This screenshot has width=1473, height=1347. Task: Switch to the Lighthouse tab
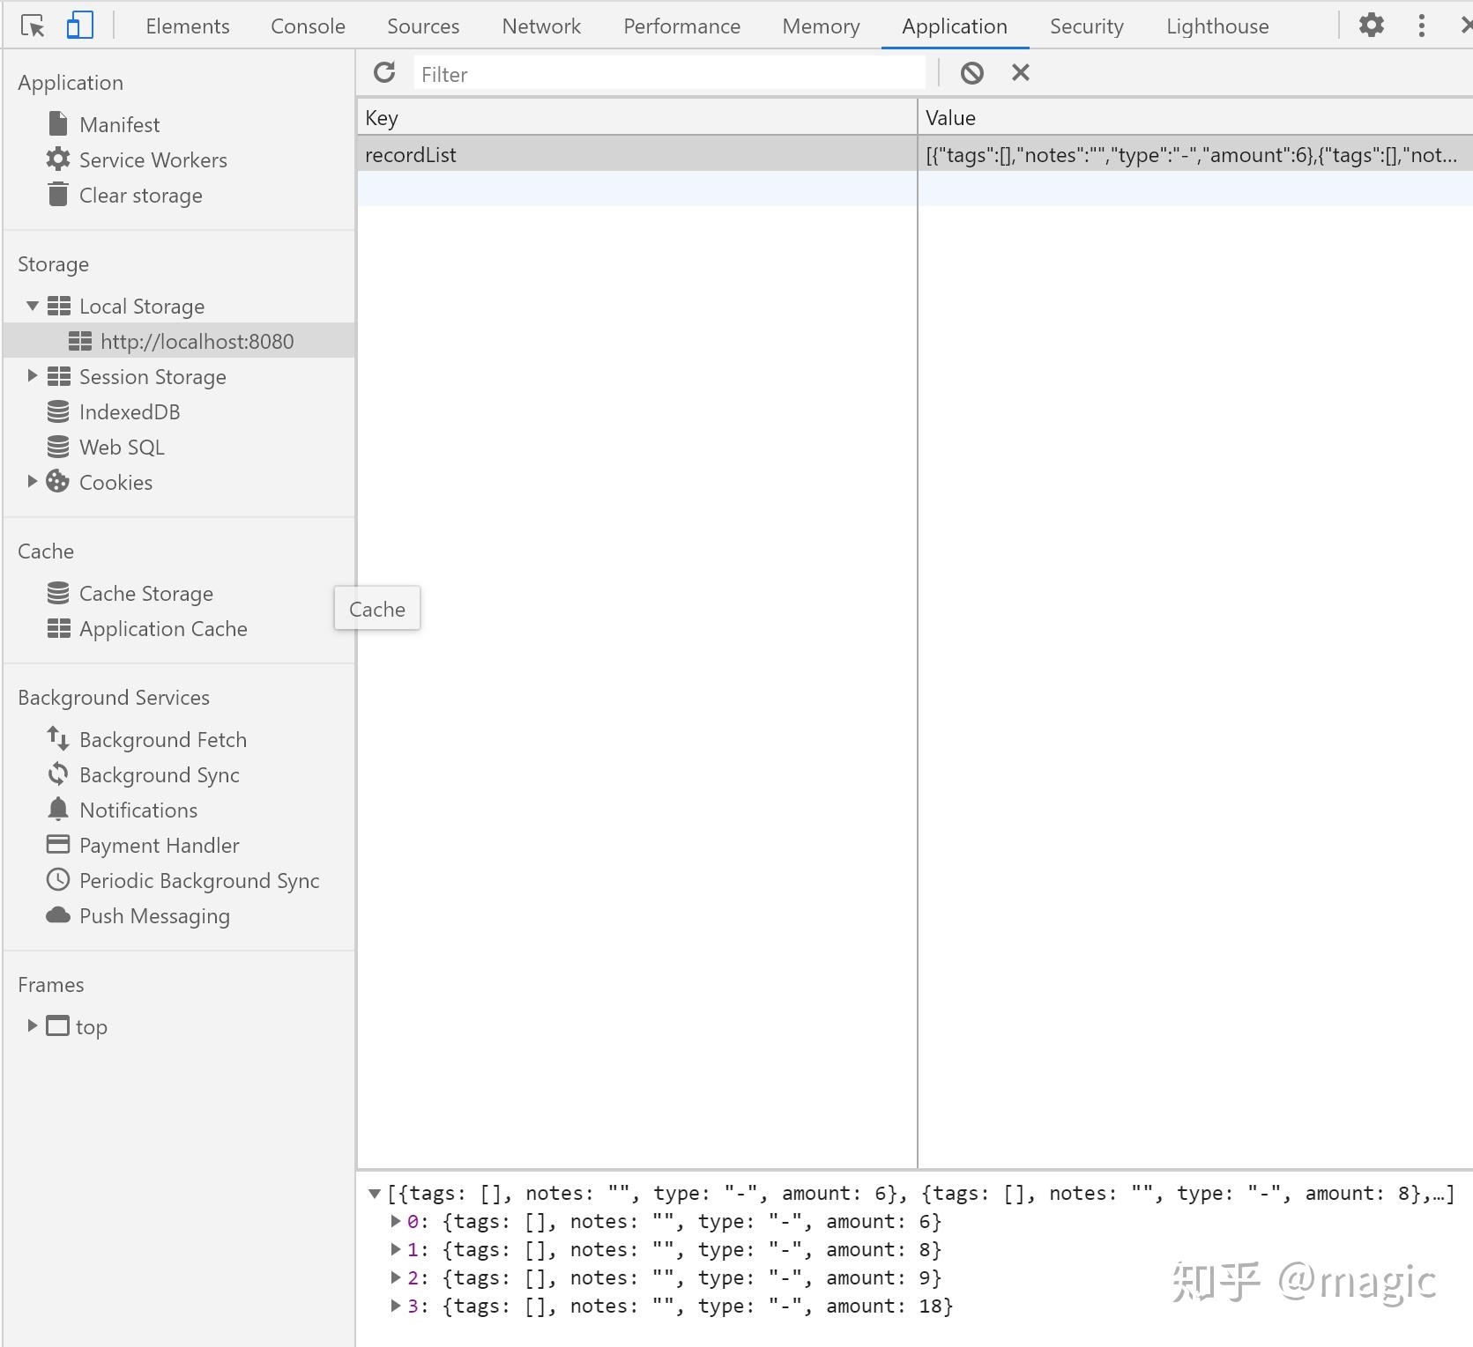(x=1217, y=26)
